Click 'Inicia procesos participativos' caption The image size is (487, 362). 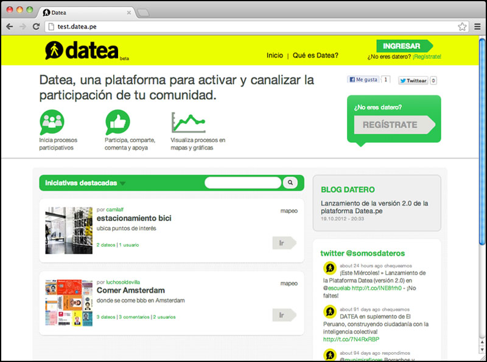[x=58, y=144]
